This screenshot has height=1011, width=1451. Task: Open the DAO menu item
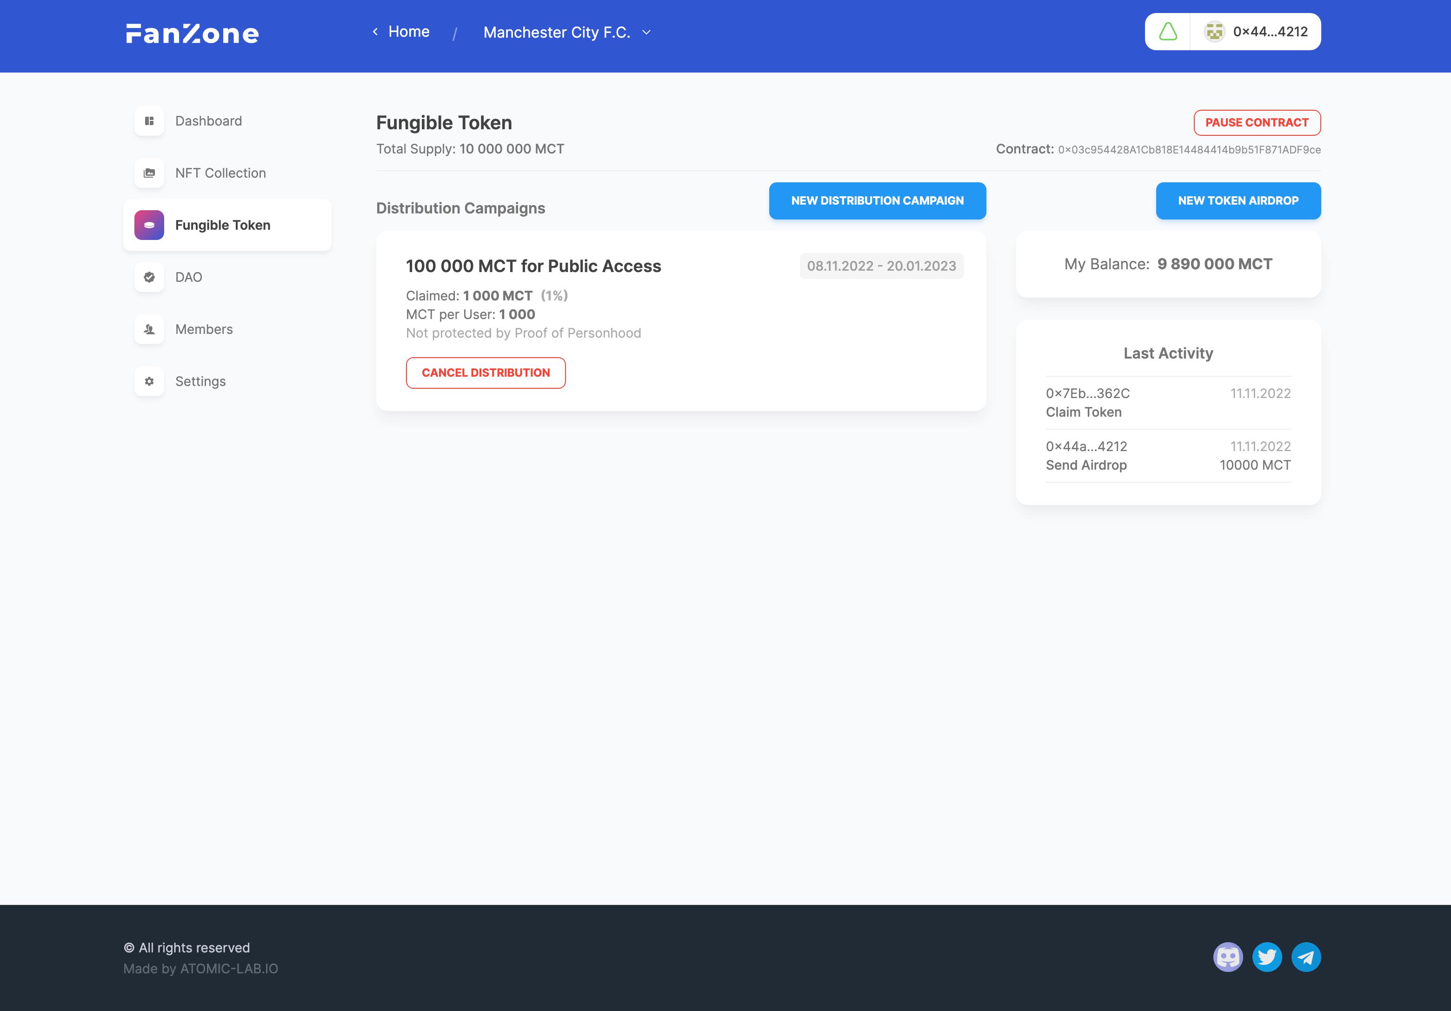(x=227, y=277)
